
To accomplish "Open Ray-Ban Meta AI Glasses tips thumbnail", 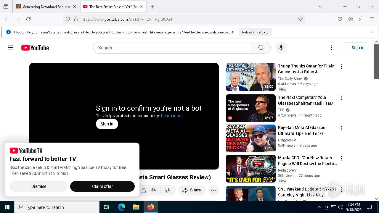I will click(251, 138).
